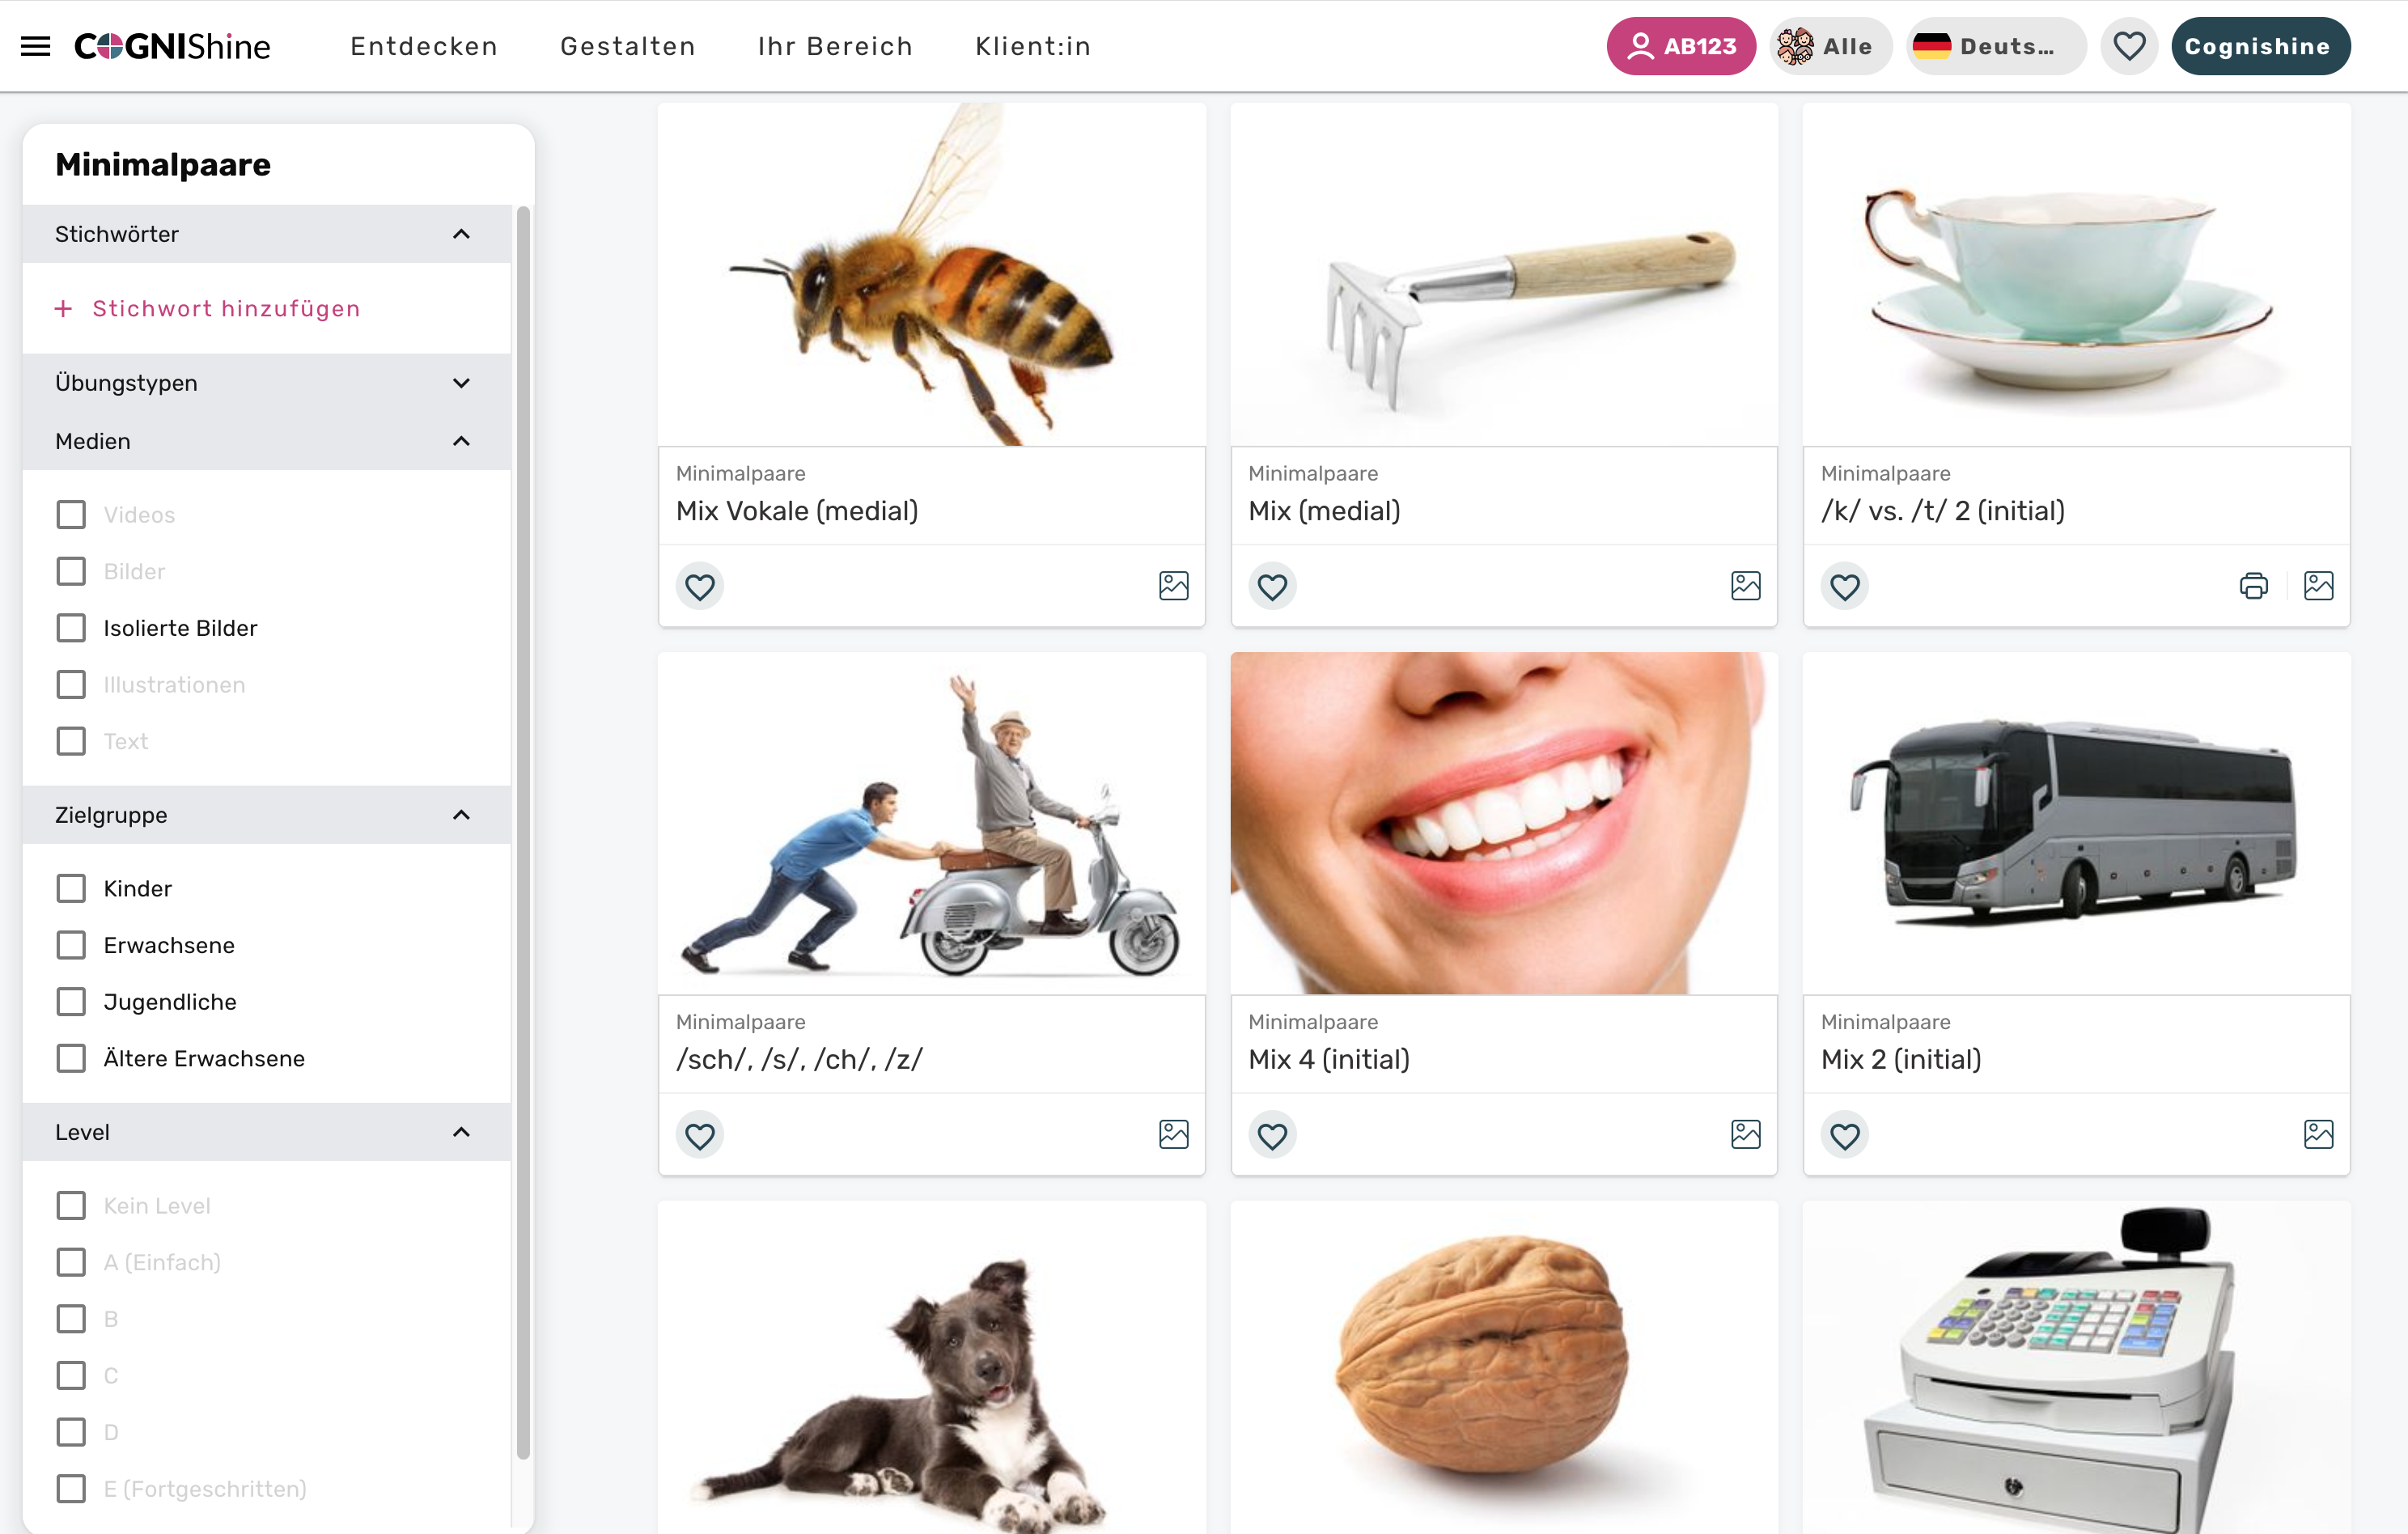The width and height of the screenshot is (2408, 1534).
Task: Open the Deutsch language dropdown
Action: pyautogui.click(x=1995, y=46)
